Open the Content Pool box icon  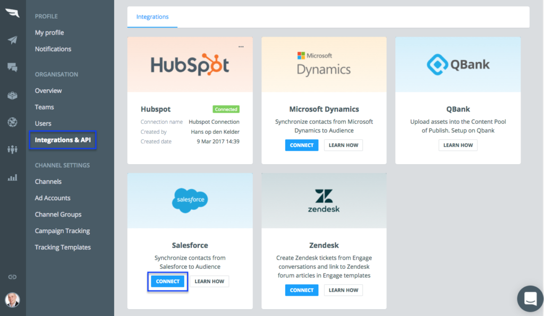point(13,96)
